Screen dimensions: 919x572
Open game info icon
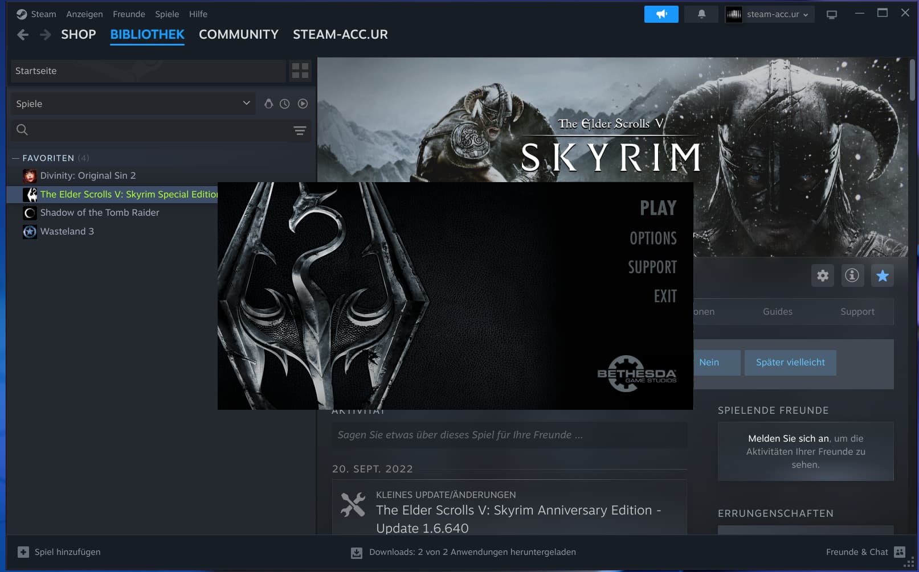tap(852, 275)
